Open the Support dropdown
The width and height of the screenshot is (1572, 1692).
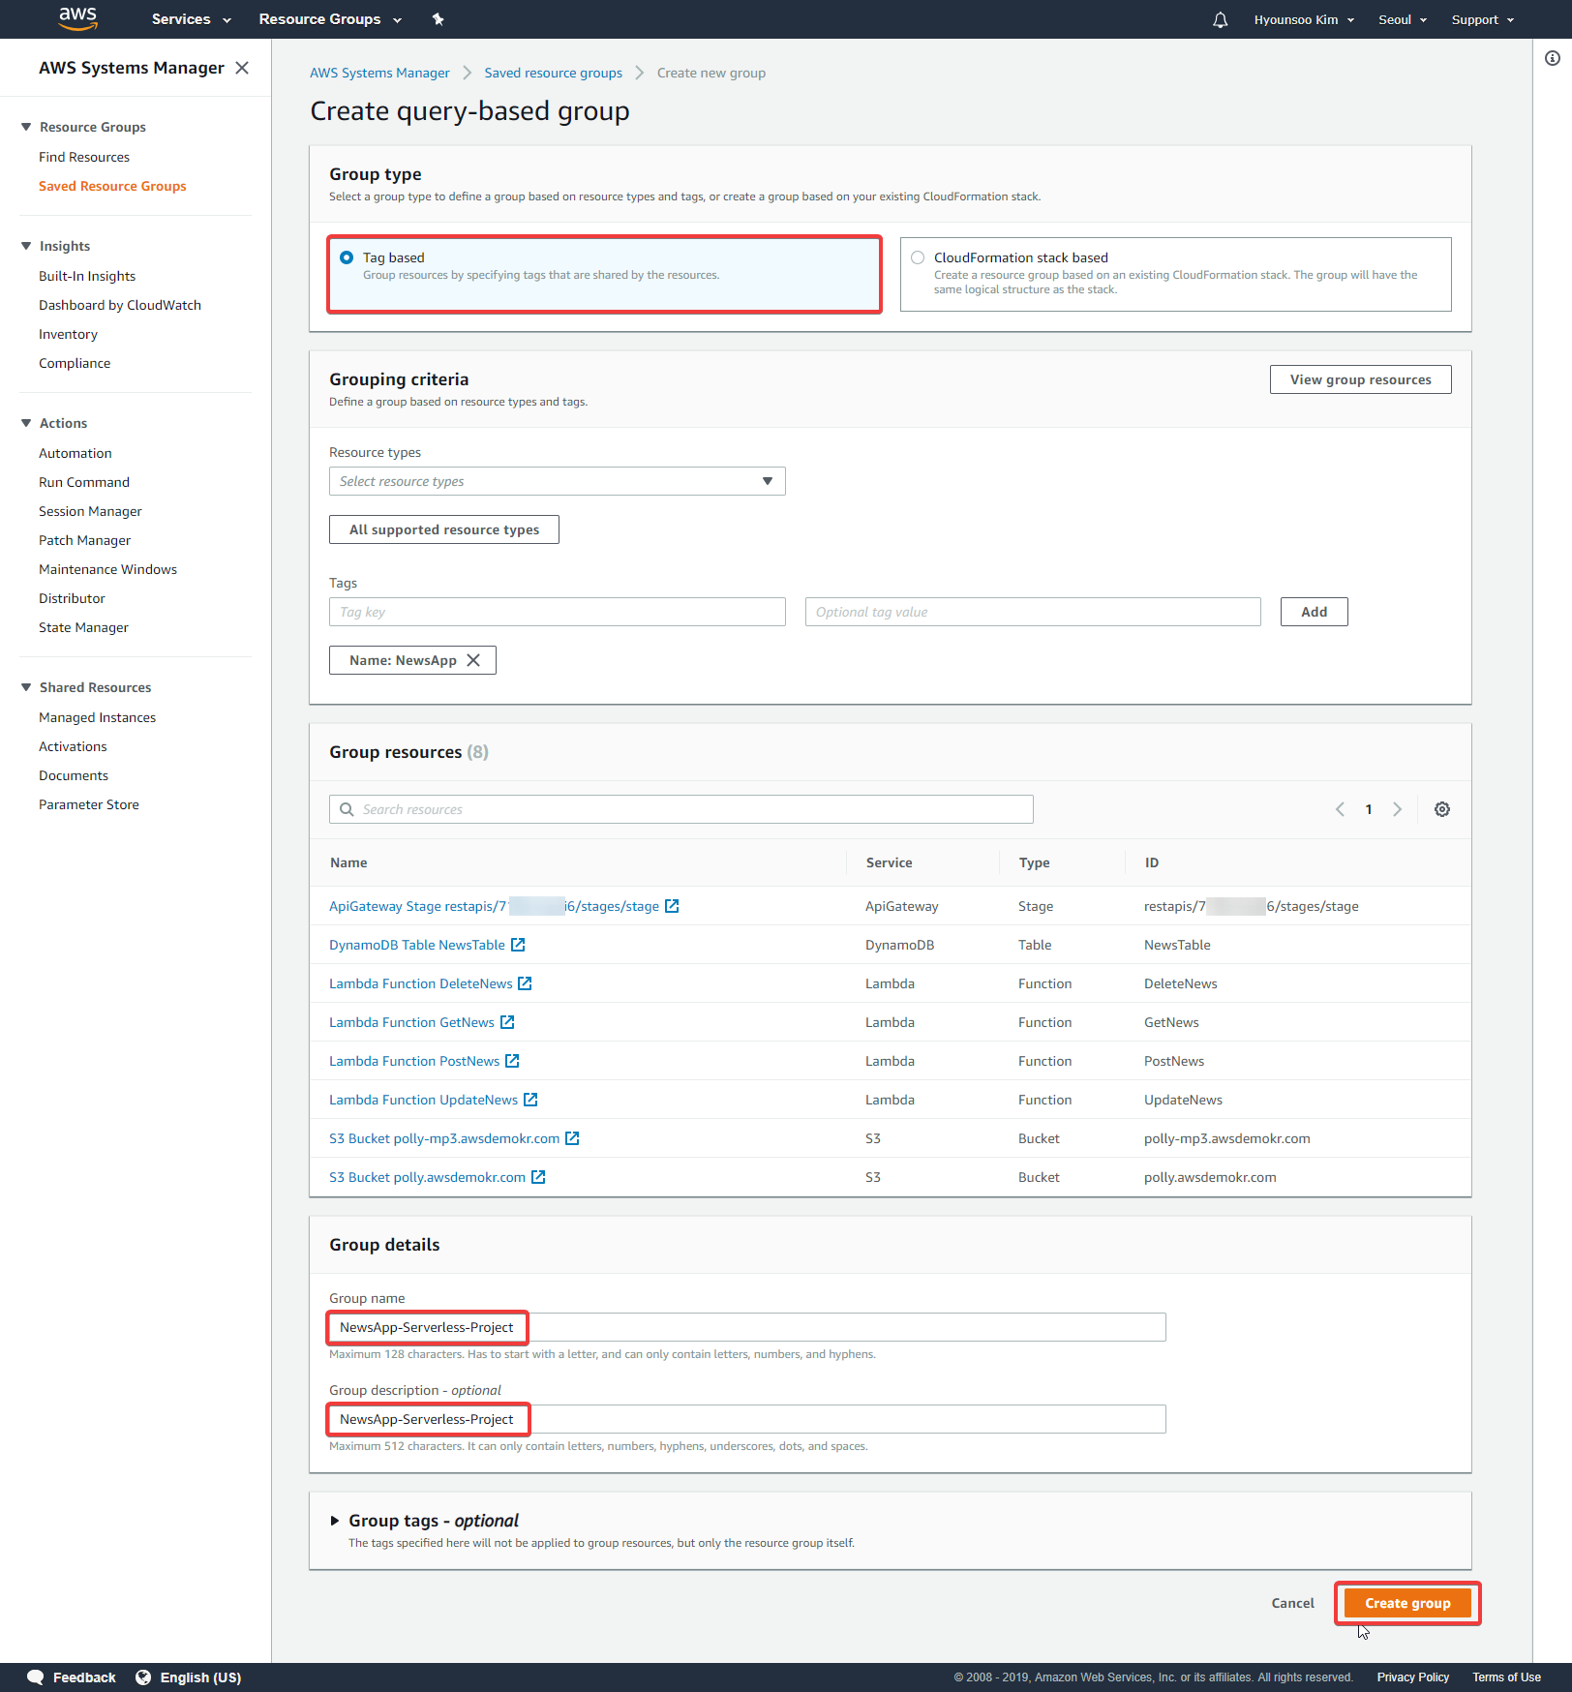tap(1482, 19)
